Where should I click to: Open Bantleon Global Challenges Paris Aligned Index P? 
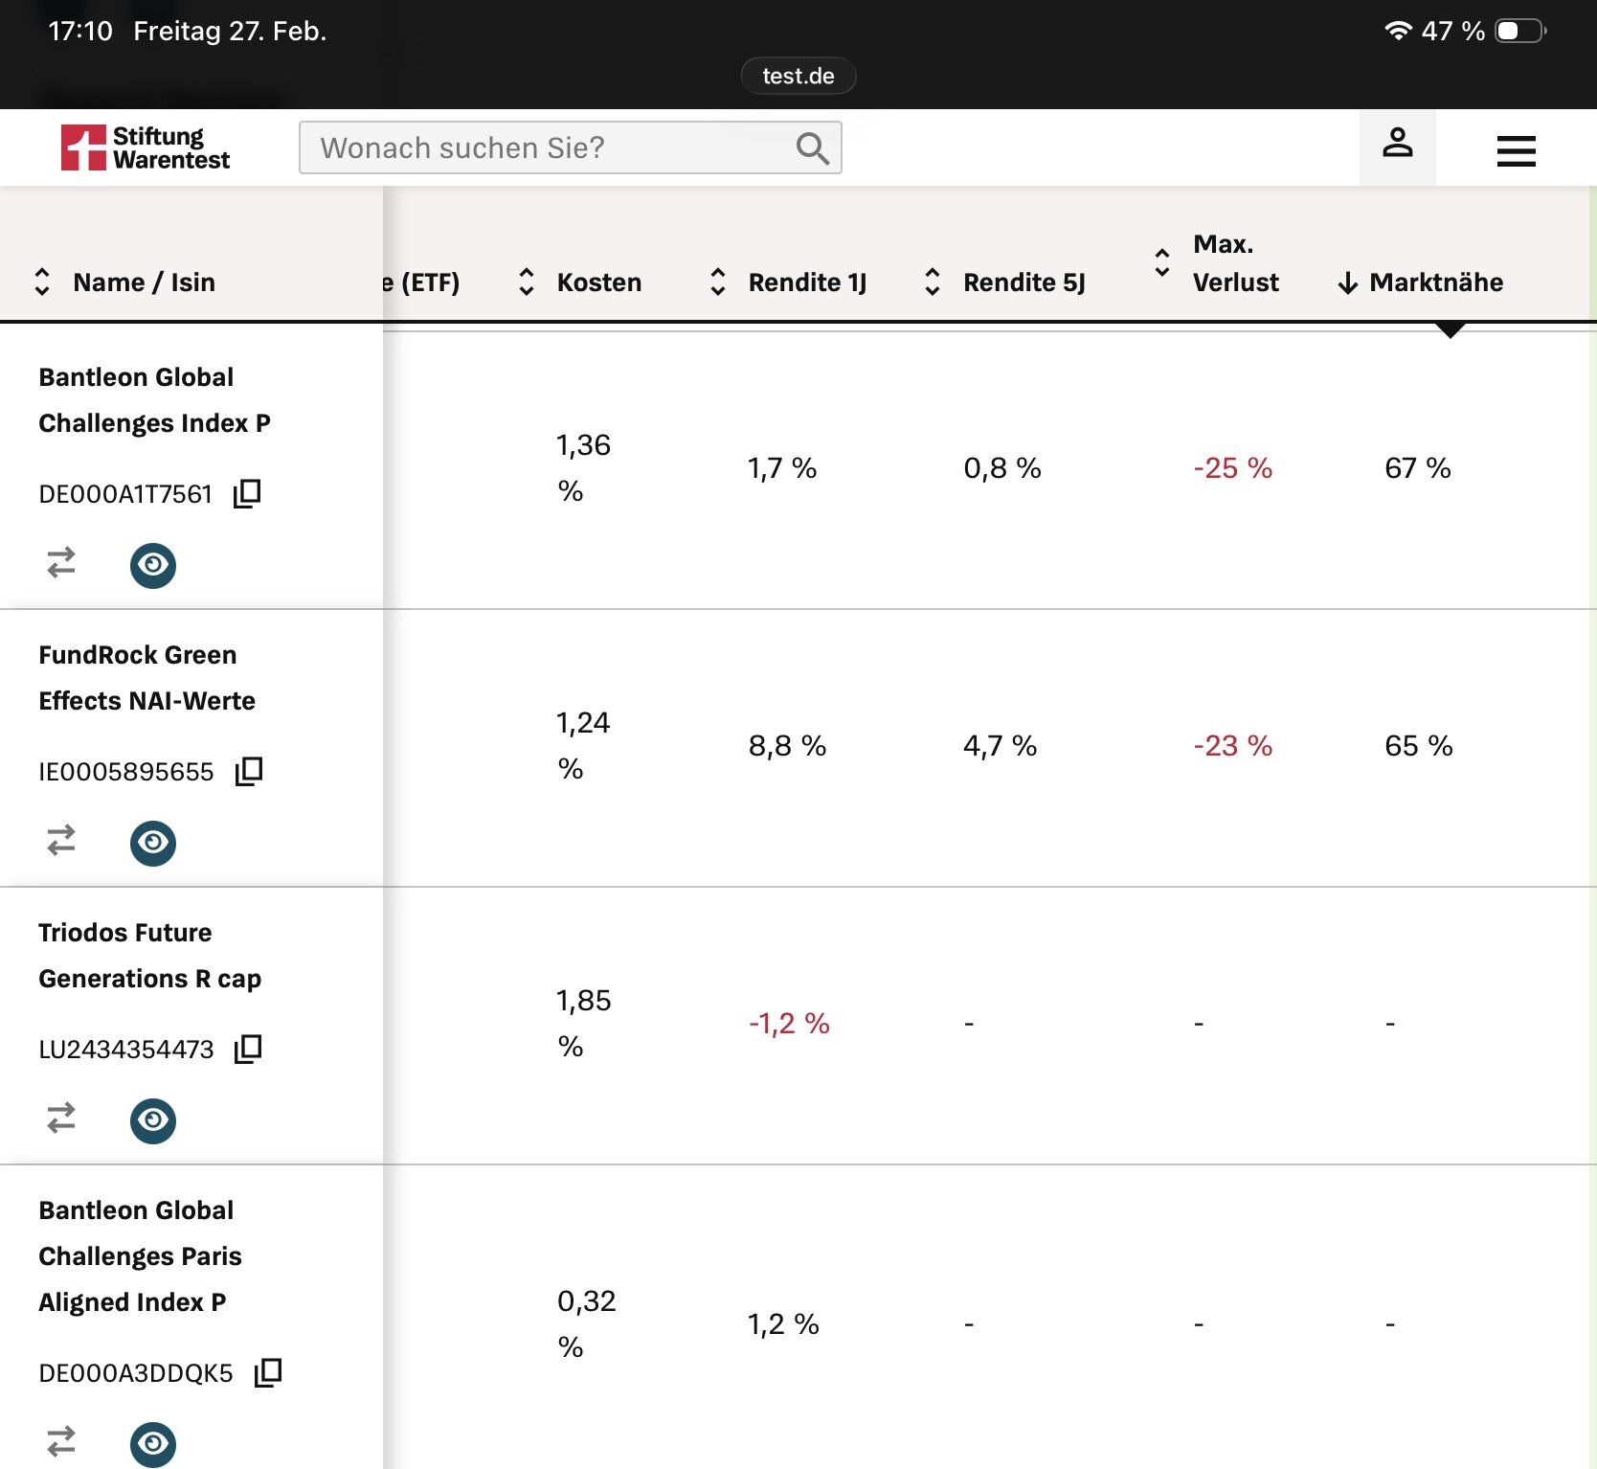[140, 1255]
